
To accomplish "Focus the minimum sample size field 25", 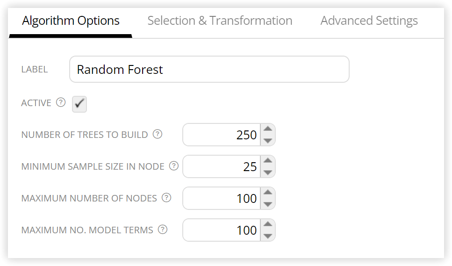I will coord(222,166).
